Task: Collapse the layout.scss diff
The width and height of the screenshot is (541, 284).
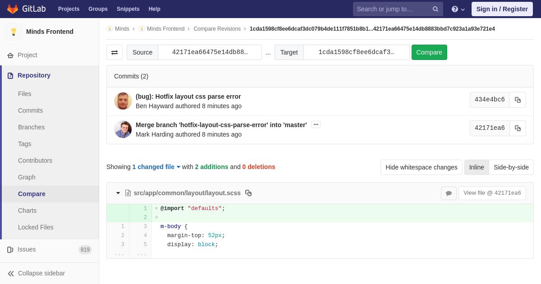Action: [118, 193]
